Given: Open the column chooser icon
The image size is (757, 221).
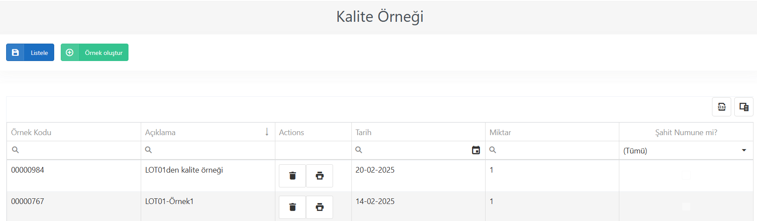Looking at the screenshot, I should pos(744,107).
